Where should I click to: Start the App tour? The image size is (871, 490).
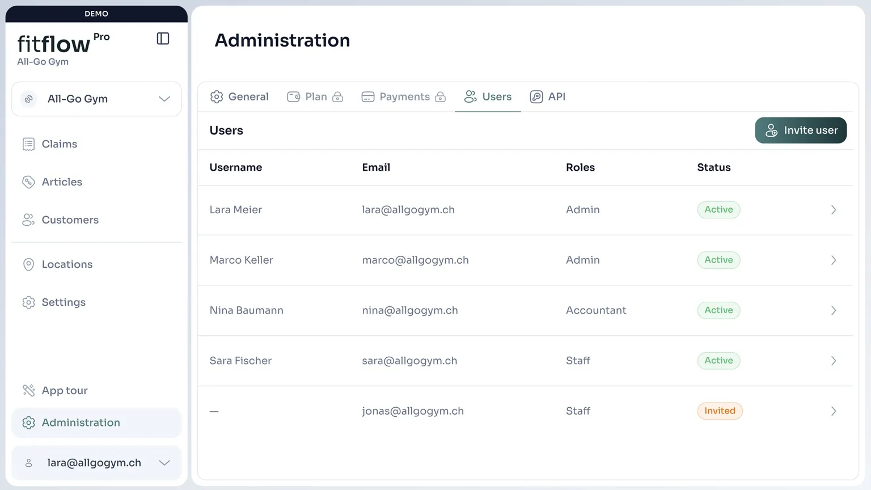tap(96, 390)
